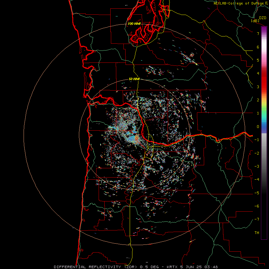
Task: Click the 3 dB scale value
Action: point(258,87)
